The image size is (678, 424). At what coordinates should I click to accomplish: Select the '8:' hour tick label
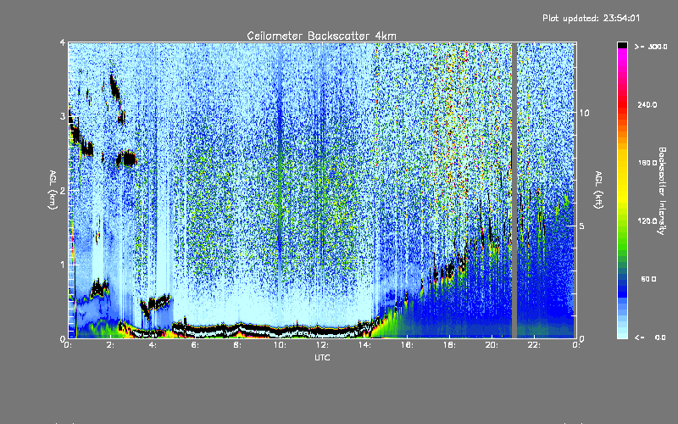tap(237, 345)
